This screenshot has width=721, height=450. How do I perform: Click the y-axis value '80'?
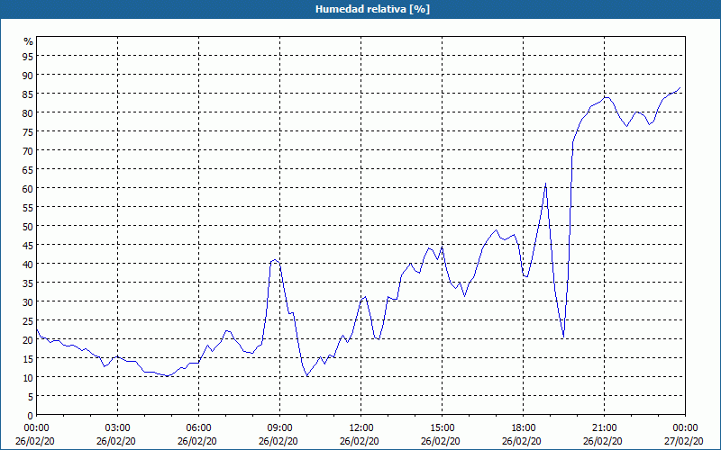point(28,112)
